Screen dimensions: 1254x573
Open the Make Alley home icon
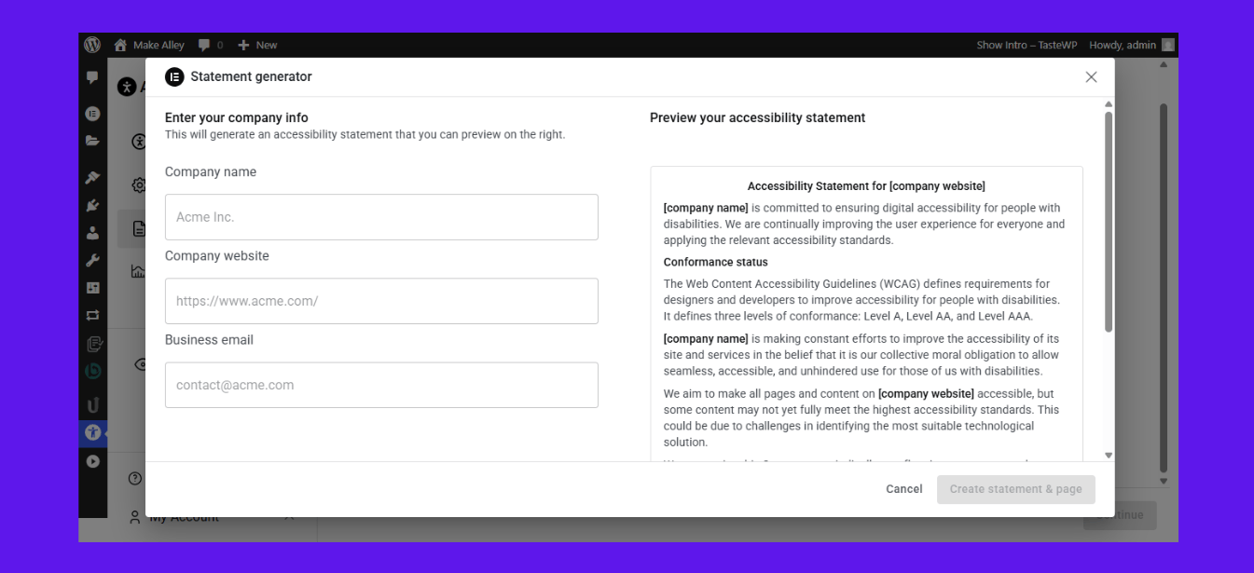(120, 45)
